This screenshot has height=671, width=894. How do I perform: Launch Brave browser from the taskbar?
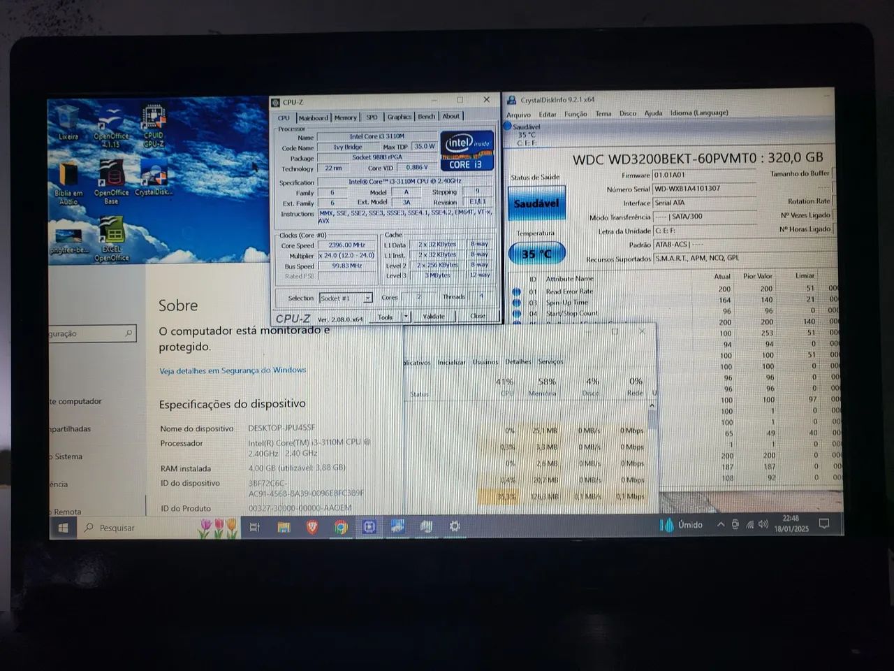click(x=313, y=527)
